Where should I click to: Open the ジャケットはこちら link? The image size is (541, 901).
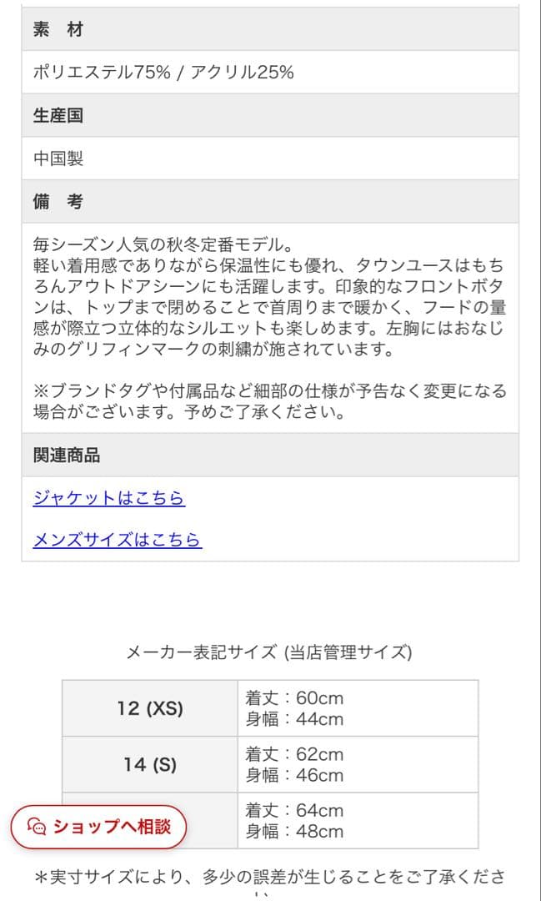(x=109, y=498)
